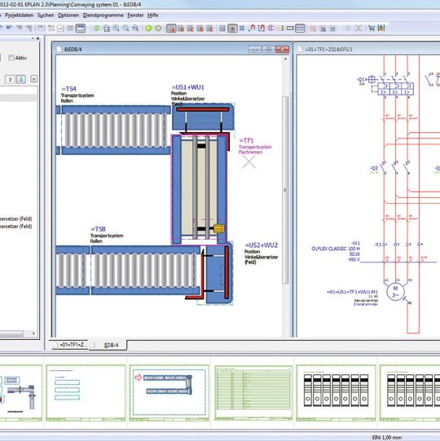Click the fifth red table icon
The height and width of the screenshot is (441, 440).
209,29
